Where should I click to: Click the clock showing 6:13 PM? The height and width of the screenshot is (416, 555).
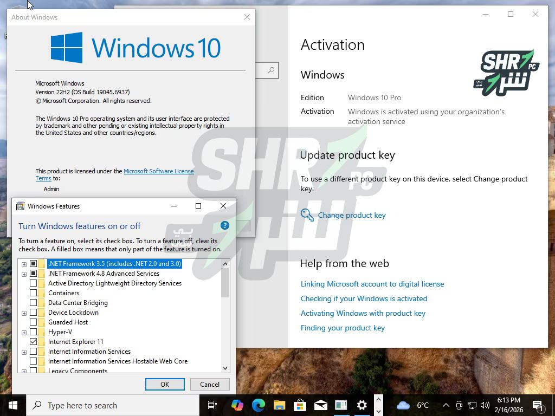tap(508, 405)
